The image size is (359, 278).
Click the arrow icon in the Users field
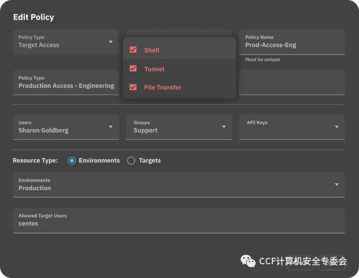point(111,127)
